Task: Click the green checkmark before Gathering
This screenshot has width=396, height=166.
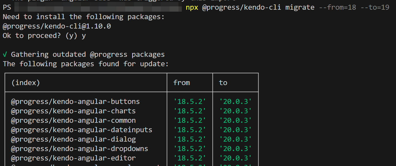Action: 5,55
